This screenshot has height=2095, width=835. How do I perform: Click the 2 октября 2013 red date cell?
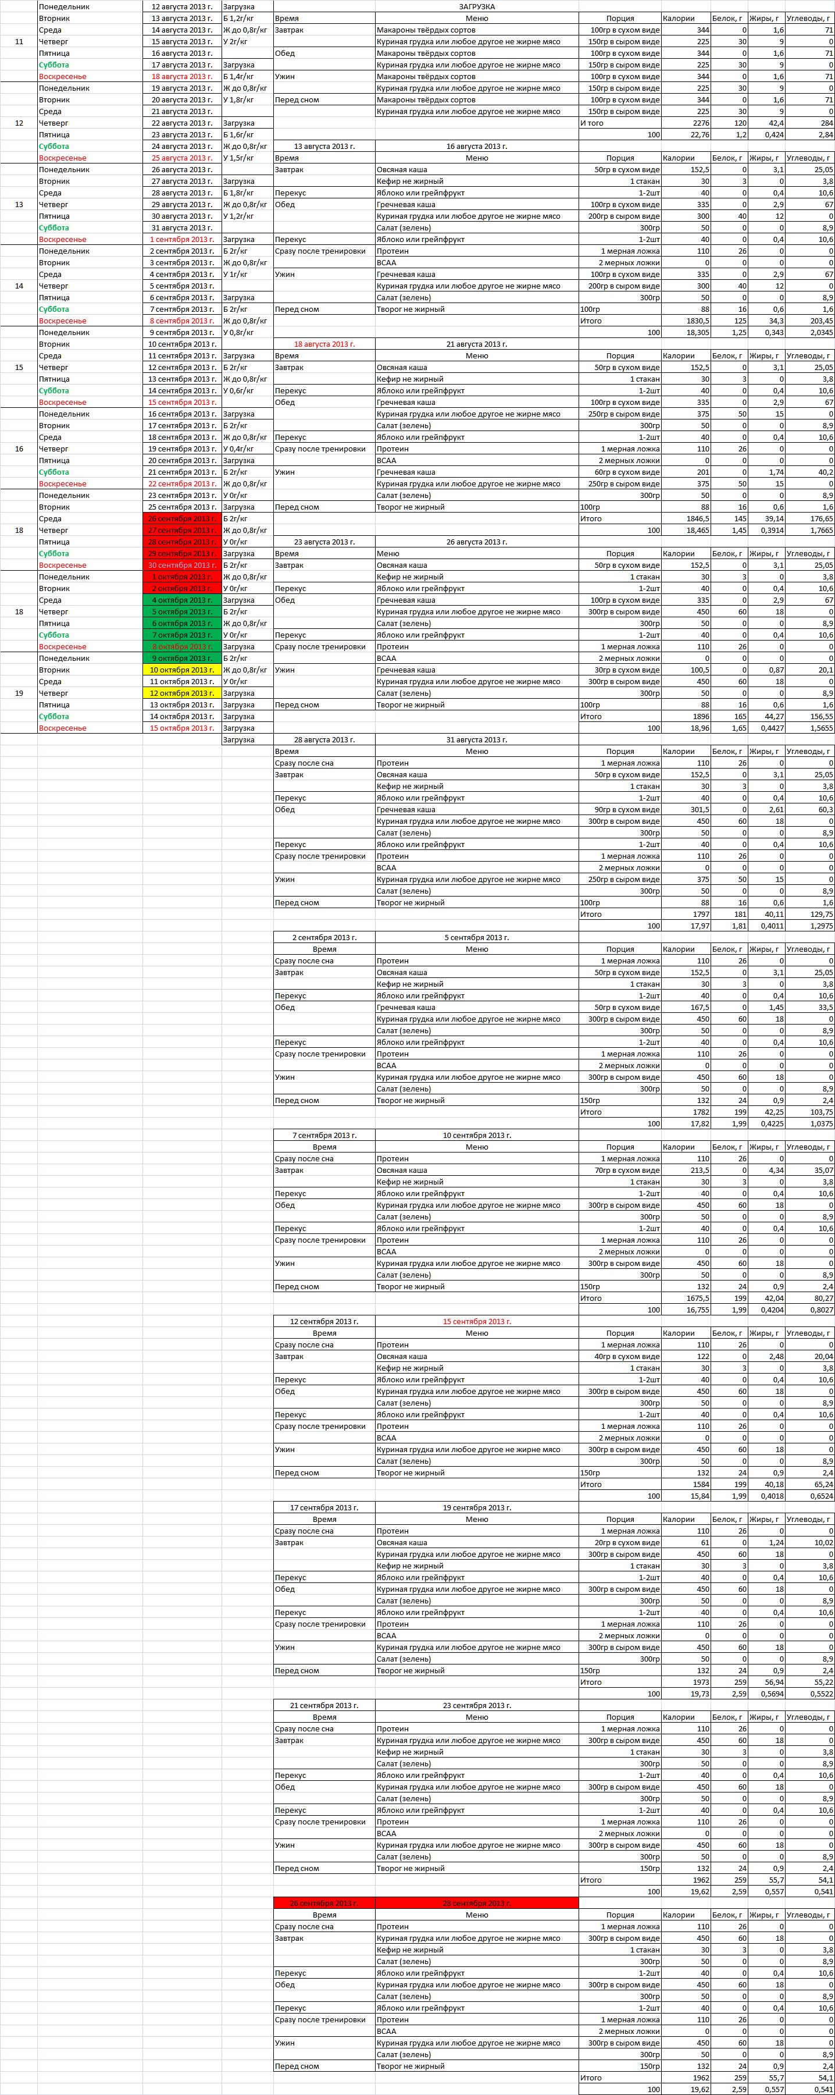coord(182,588)
